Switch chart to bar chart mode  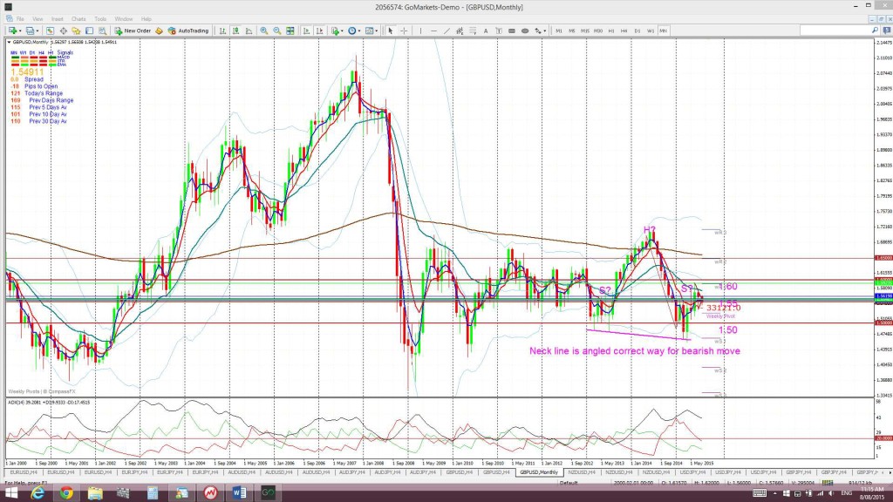point(222,31)
